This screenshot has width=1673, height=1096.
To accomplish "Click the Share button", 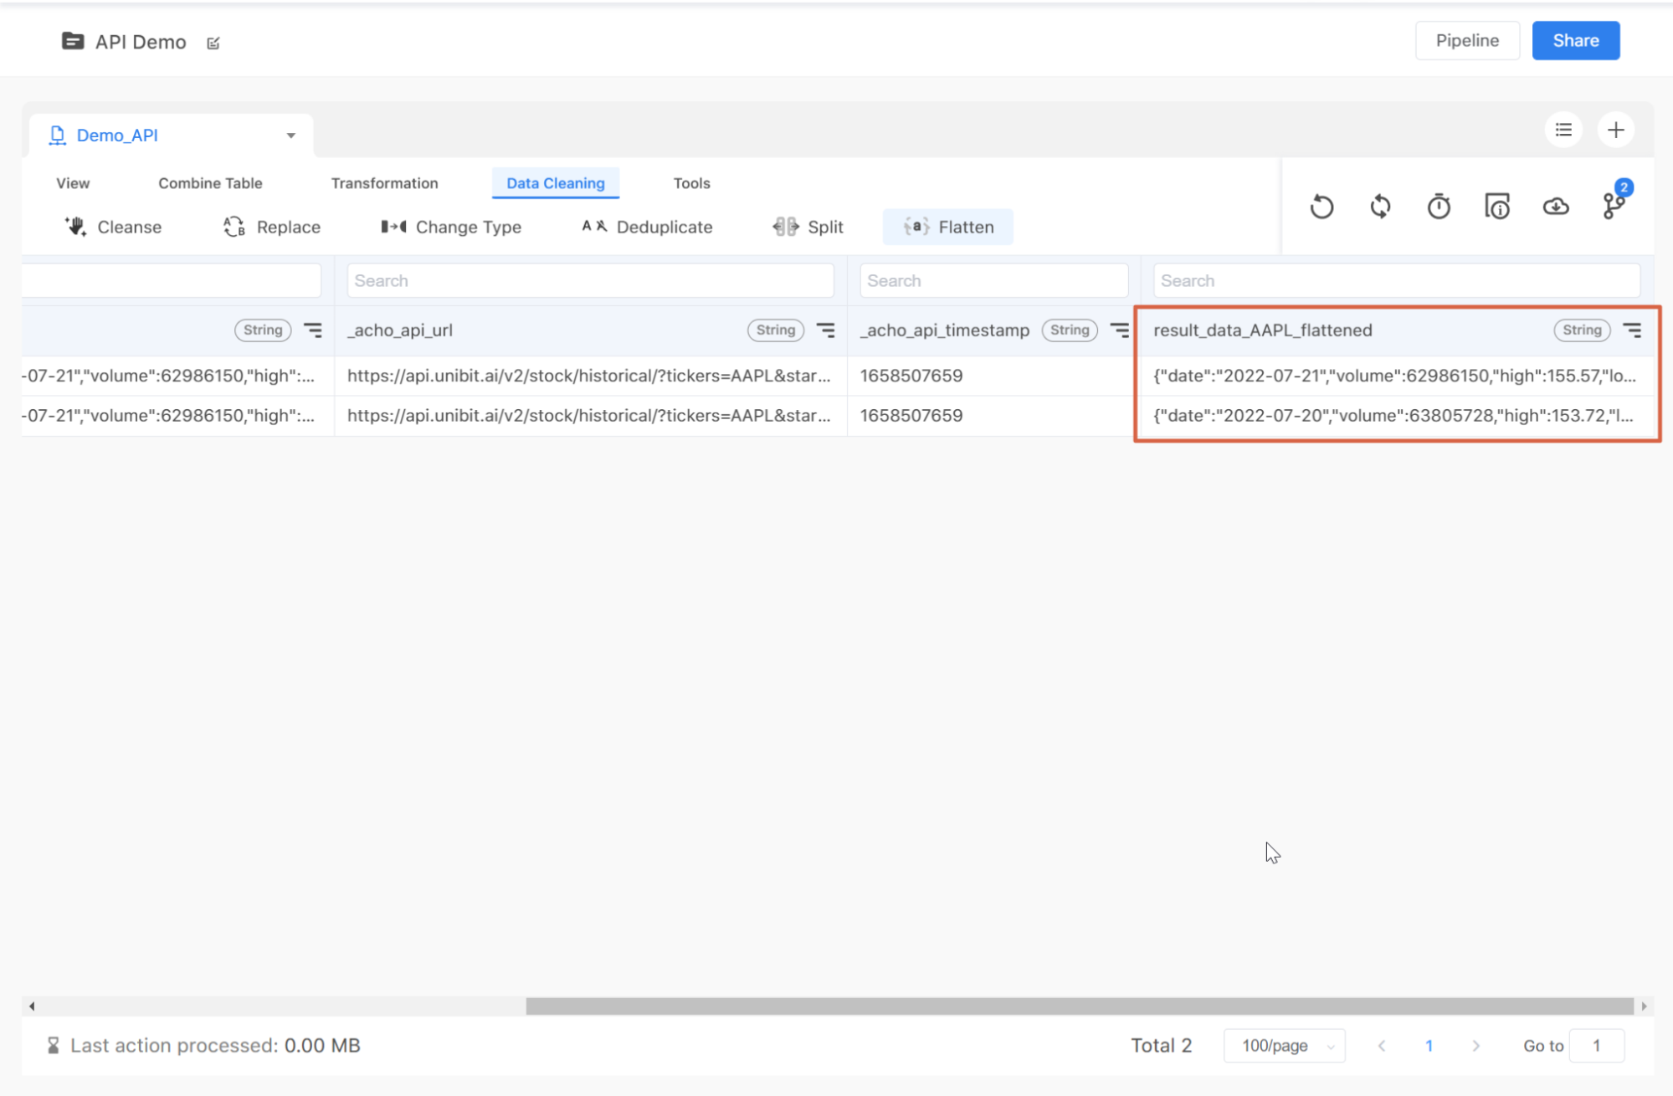I will point(1575,41).
